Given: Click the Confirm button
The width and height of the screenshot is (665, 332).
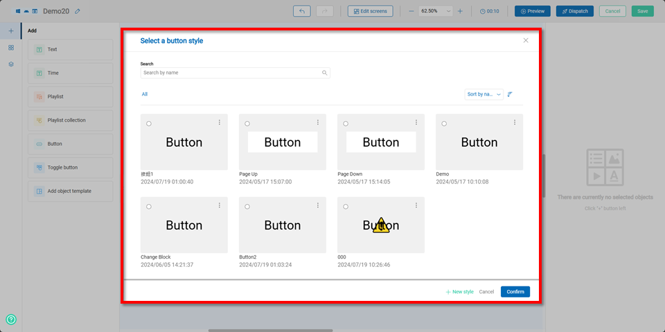Looking at the screenshot, I should click(515, 292).
